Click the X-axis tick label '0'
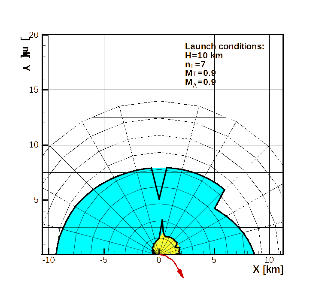322x286 pixels. (x=159, y=260)
